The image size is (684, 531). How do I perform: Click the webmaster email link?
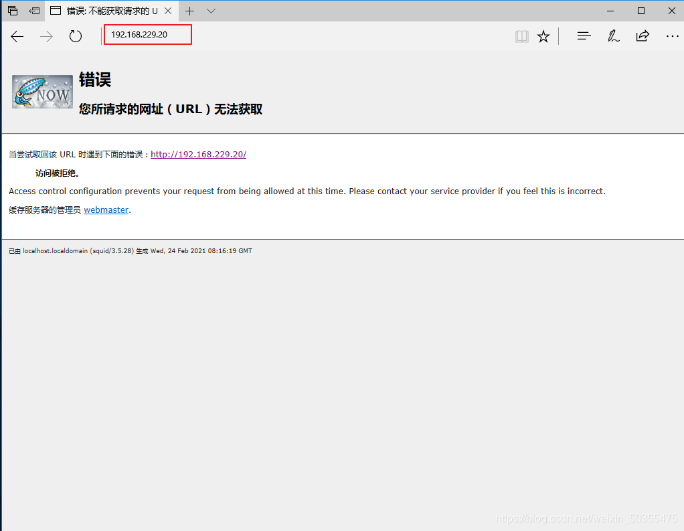pyautogui.click(x=106, y=210)
